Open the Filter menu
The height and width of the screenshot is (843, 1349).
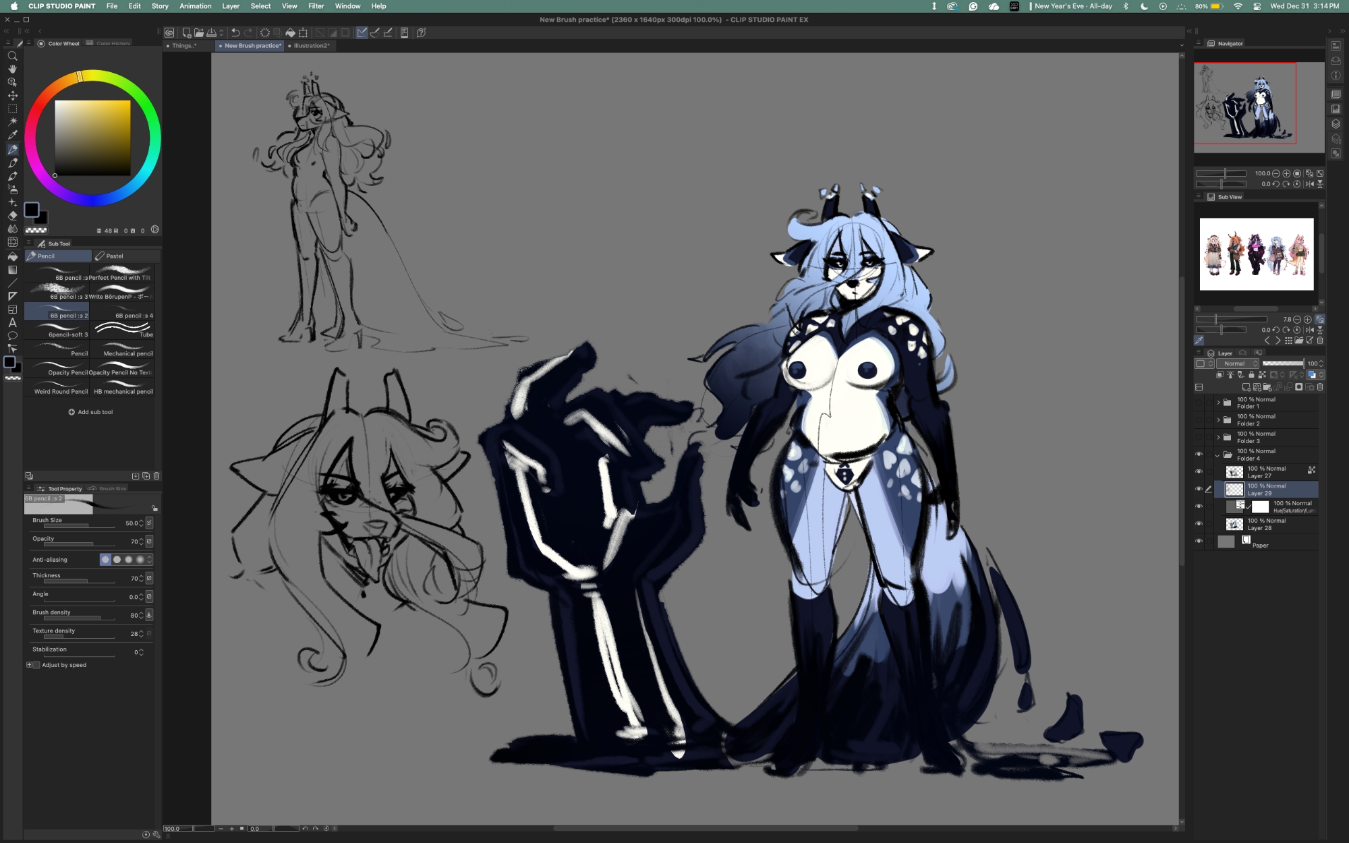(316, 6)
